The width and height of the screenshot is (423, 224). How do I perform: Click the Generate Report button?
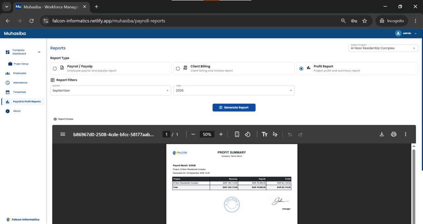[234, 107]
